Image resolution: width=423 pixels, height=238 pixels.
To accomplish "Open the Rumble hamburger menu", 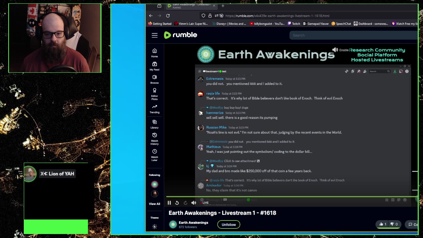I will click(155, 35).
